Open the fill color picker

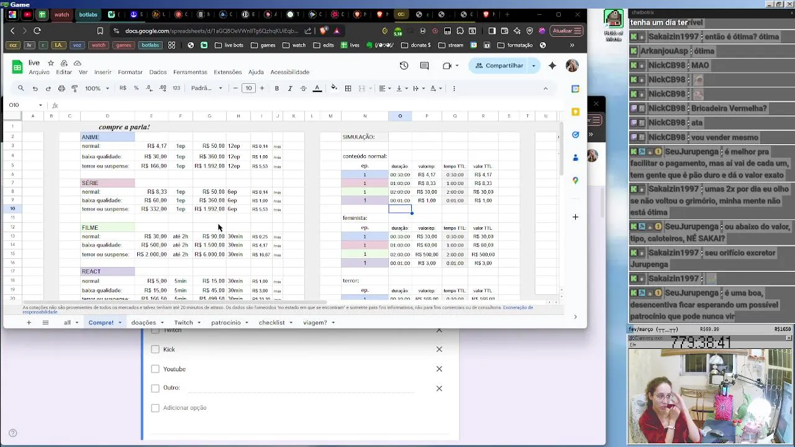(x=334, y=88)
